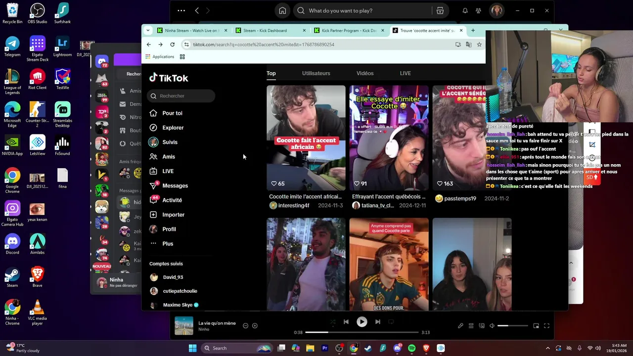
Task: Open 'Anyme comprend pas quand Cocotte parle' video
Action: click(x=389, y=265)
